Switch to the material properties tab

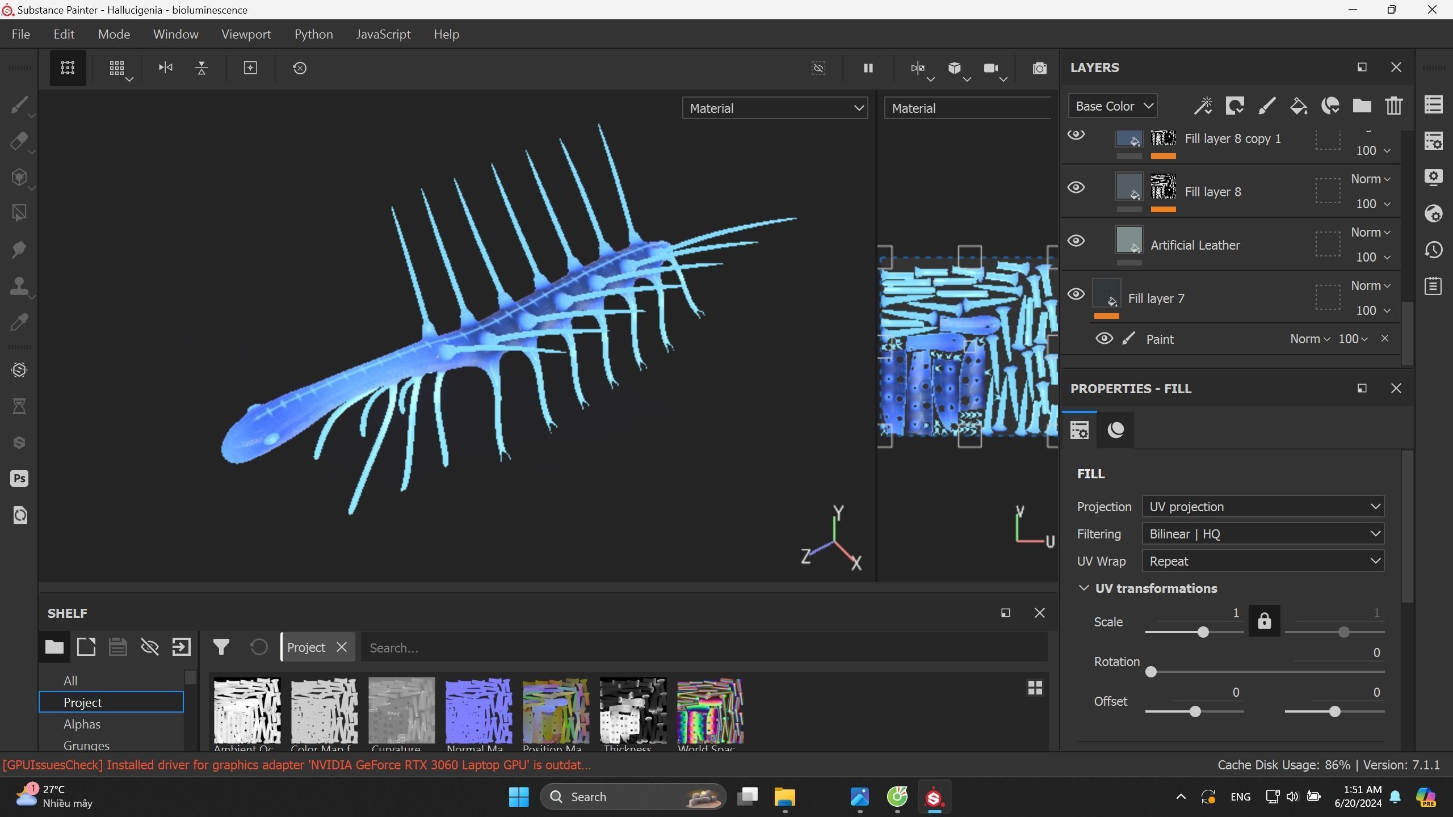pyautogui.click(x=1116, y=430)
